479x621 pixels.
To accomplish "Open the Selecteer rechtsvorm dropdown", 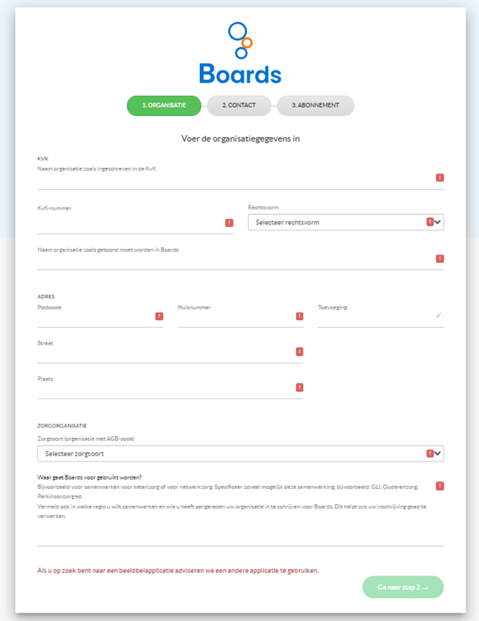I will tap(346, 222).
